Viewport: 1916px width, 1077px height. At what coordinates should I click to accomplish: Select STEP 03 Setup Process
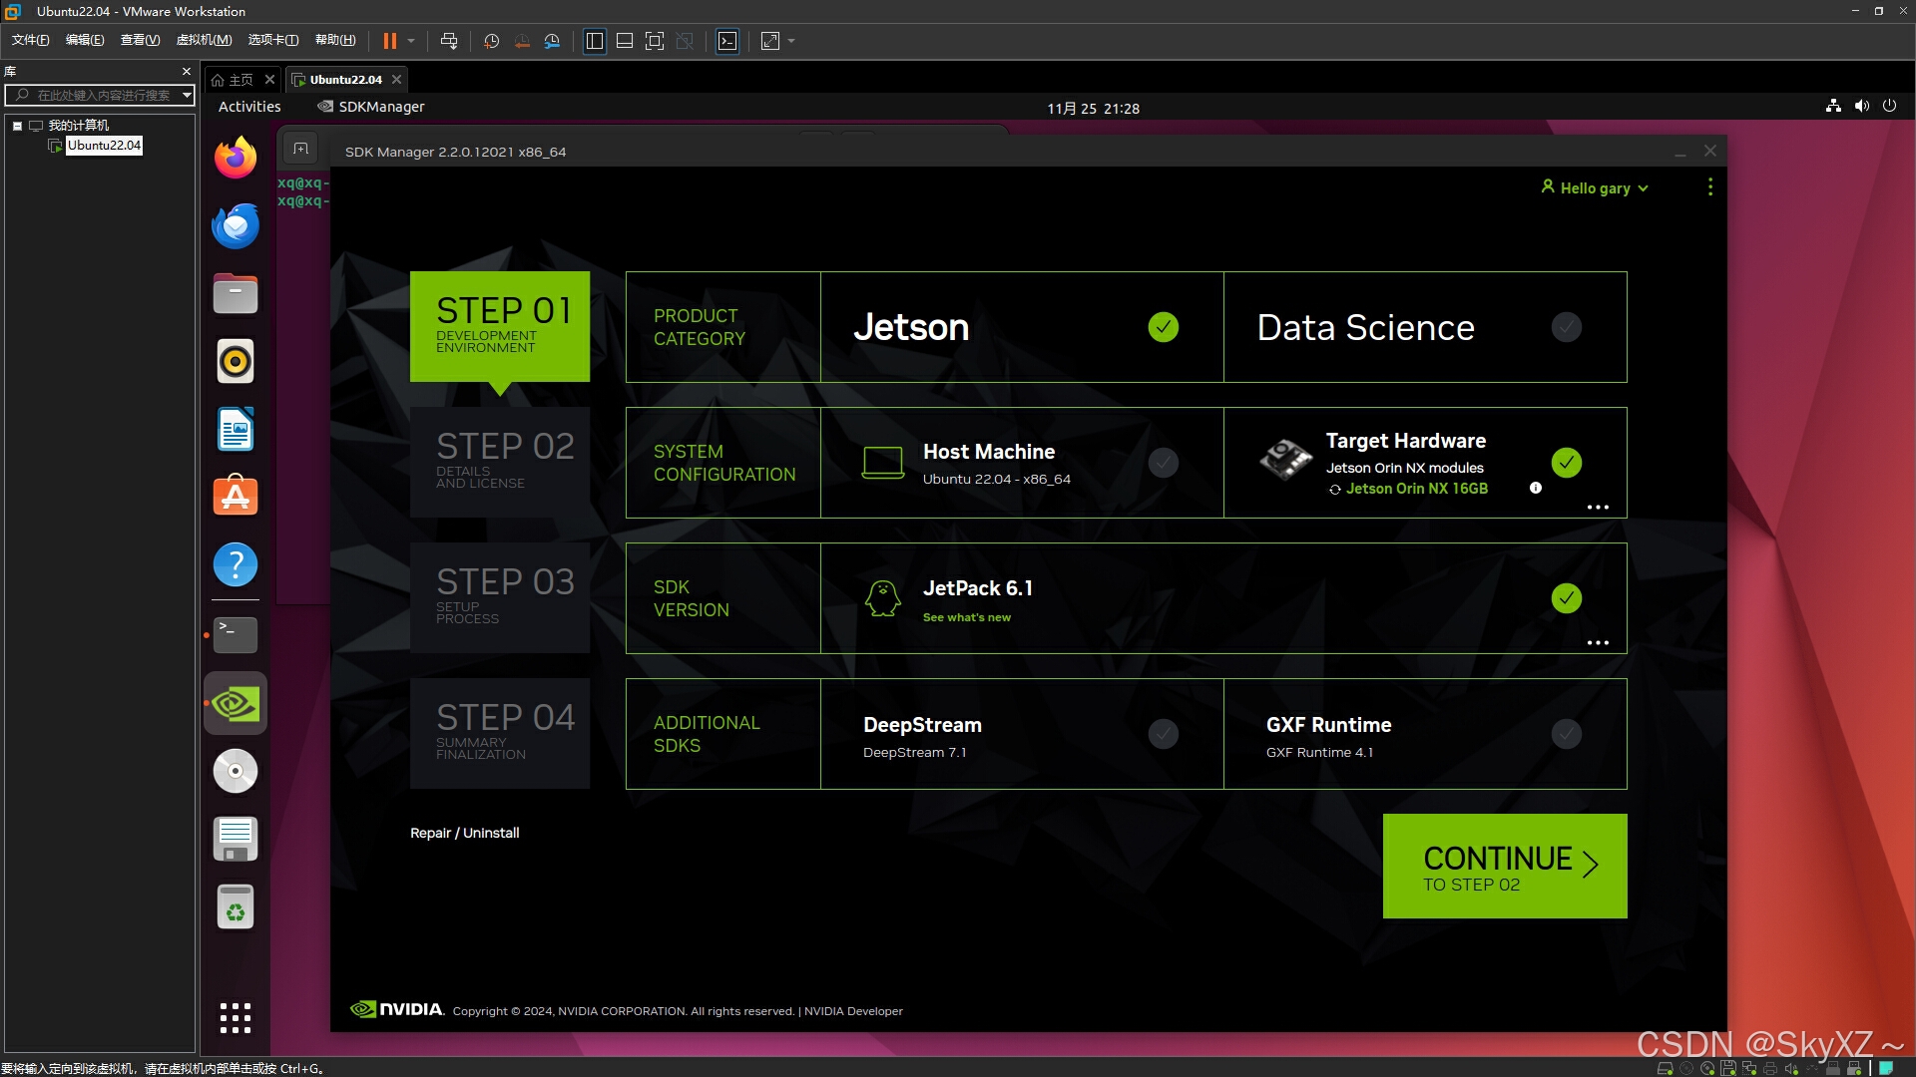(x=500, y=597)
